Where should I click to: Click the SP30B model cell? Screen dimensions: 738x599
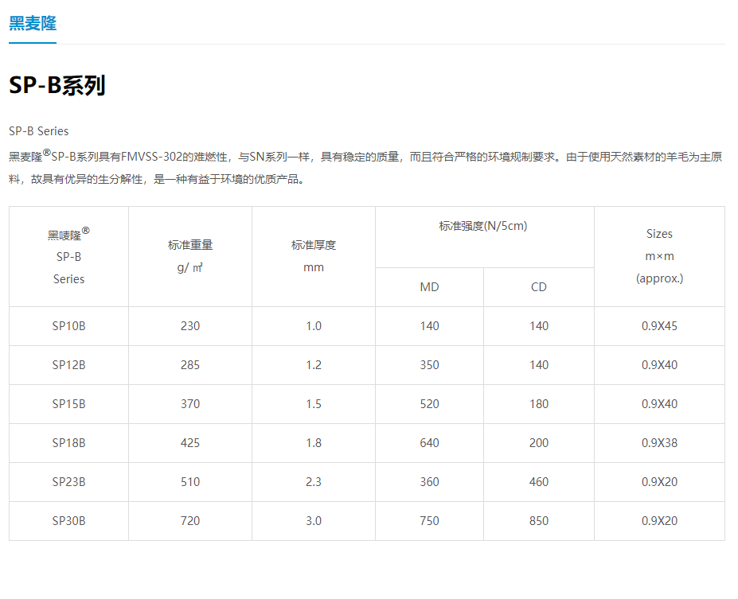click(68, 521)
